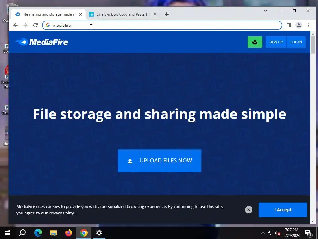Screen dimensions: 318x239
Task: Click headline File storage and sharing made simple
Action: click(159, 114)
